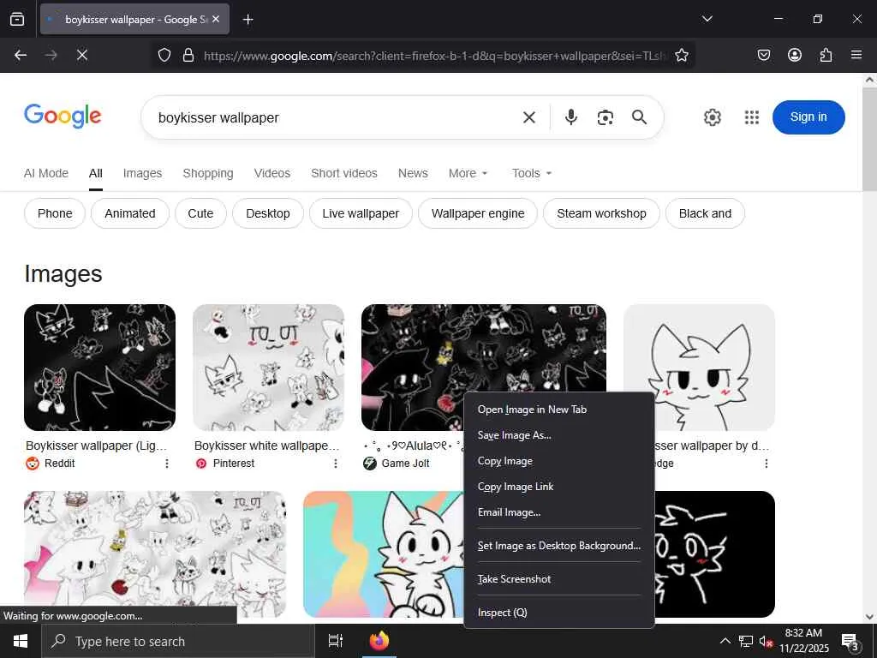Go back to previous page
Image resolution: width=877 pixels, height=658 pixels.
[x=21, y=55]
